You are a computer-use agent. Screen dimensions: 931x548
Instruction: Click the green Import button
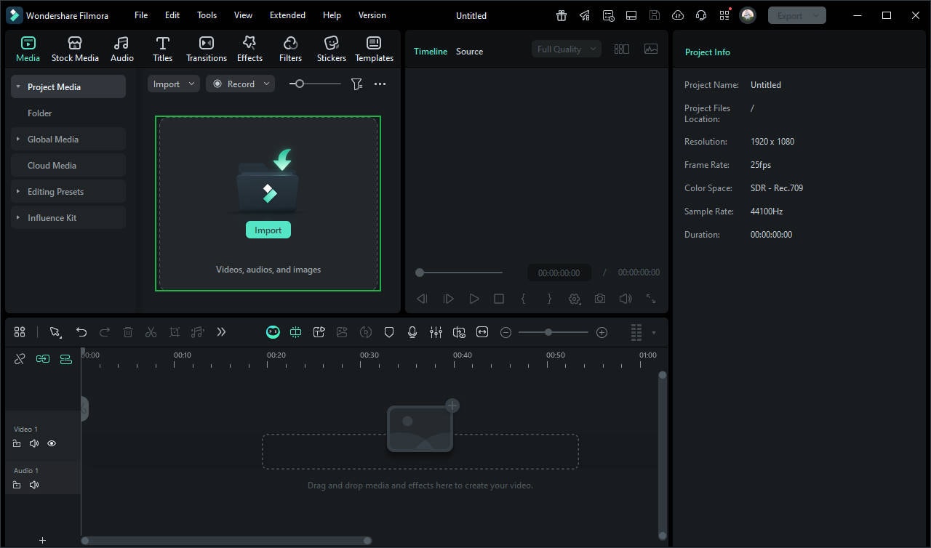tap(268, 230)
